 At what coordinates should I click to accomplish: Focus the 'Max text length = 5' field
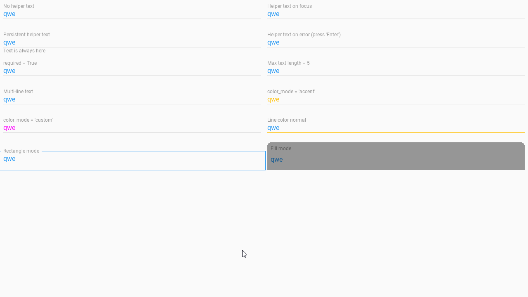388,71
